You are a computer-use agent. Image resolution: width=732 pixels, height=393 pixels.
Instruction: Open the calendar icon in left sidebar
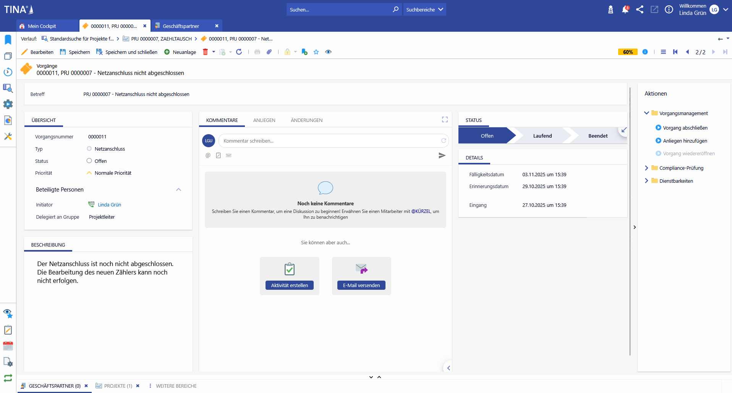coord(8,346)
